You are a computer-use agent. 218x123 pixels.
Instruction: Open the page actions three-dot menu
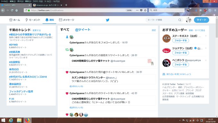137,10
